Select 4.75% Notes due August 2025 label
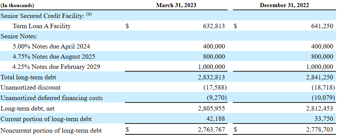Image resolution: width=338 pixels, height=135 pixels. pos(54,57)
